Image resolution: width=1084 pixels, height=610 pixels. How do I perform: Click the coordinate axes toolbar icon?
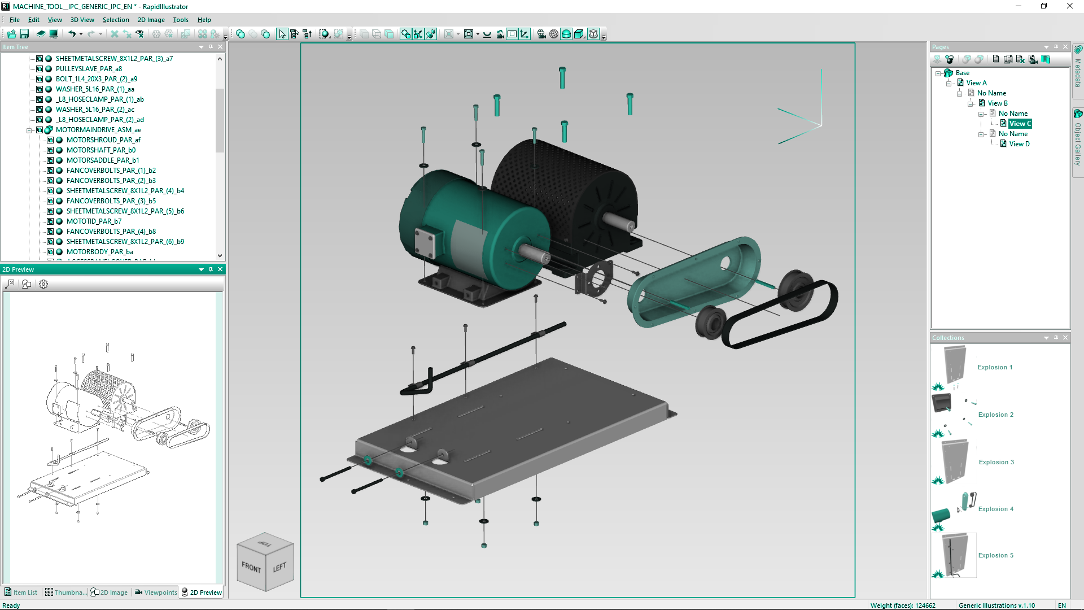click(524, 34)
